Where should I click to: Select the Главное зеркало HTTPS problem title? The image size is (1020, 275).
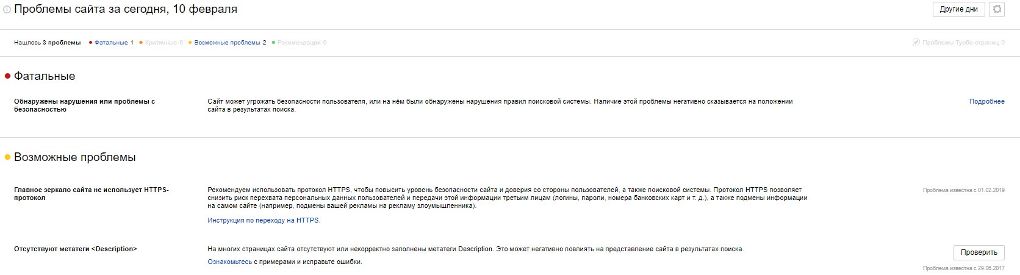(91, 194)
